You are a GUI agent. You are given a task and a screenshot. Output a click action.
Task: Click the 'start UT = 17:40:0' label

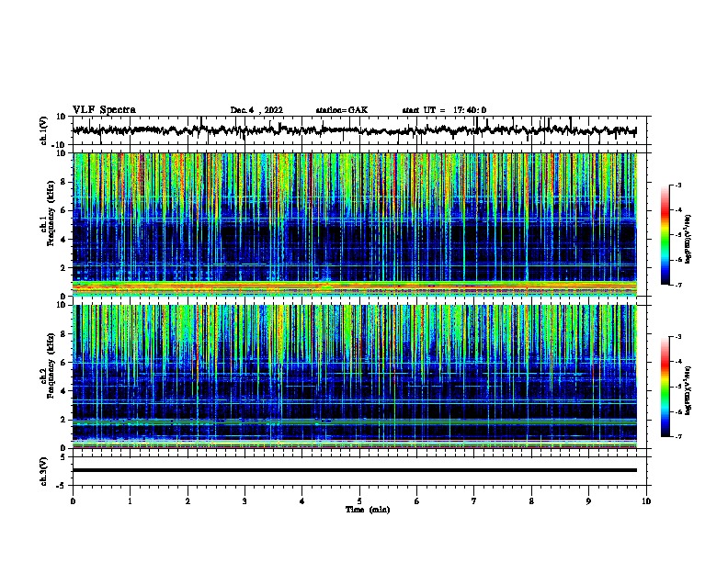[444, 110]
